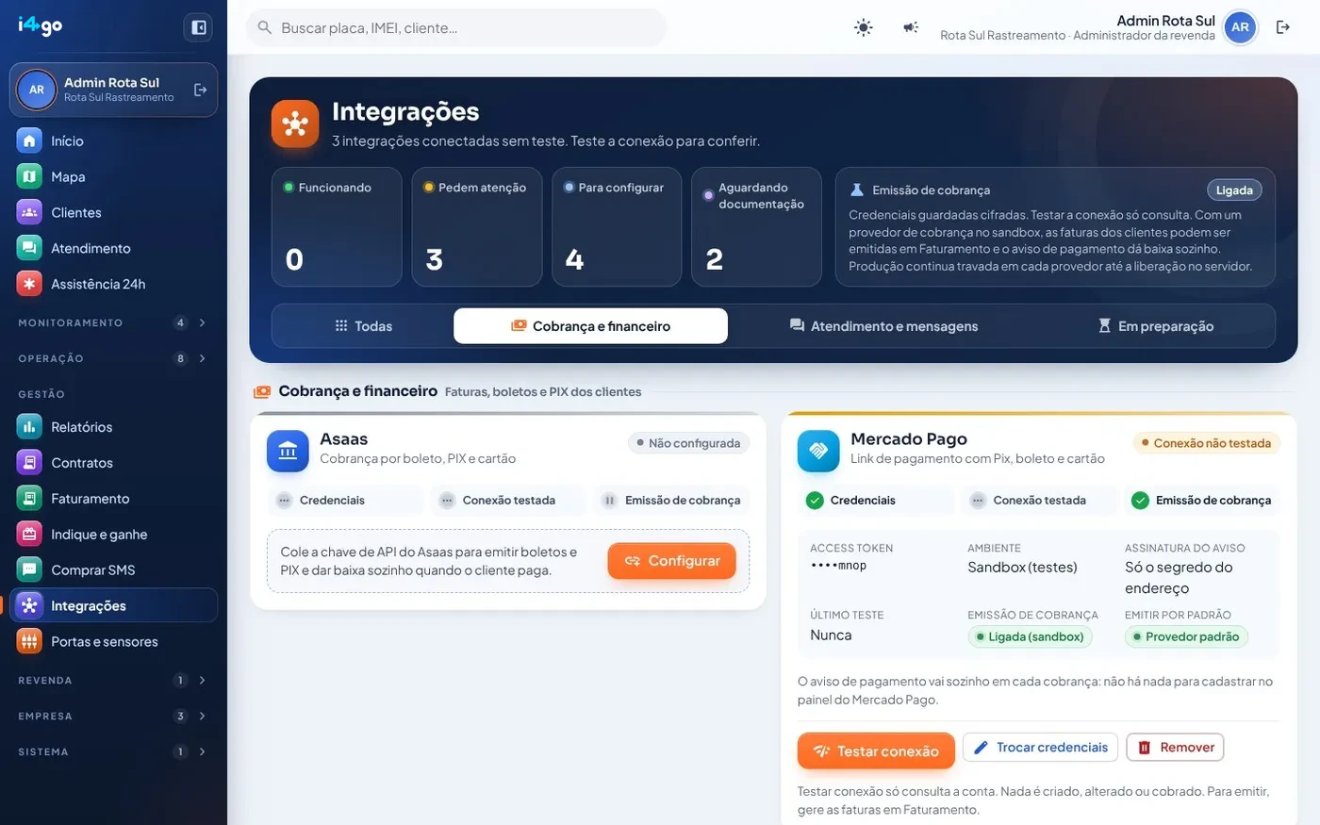Click the Ligada badge on Emissão de cobrança
The width and height of the screenshot is (1320, 825).
click(x=1234, y=190)
